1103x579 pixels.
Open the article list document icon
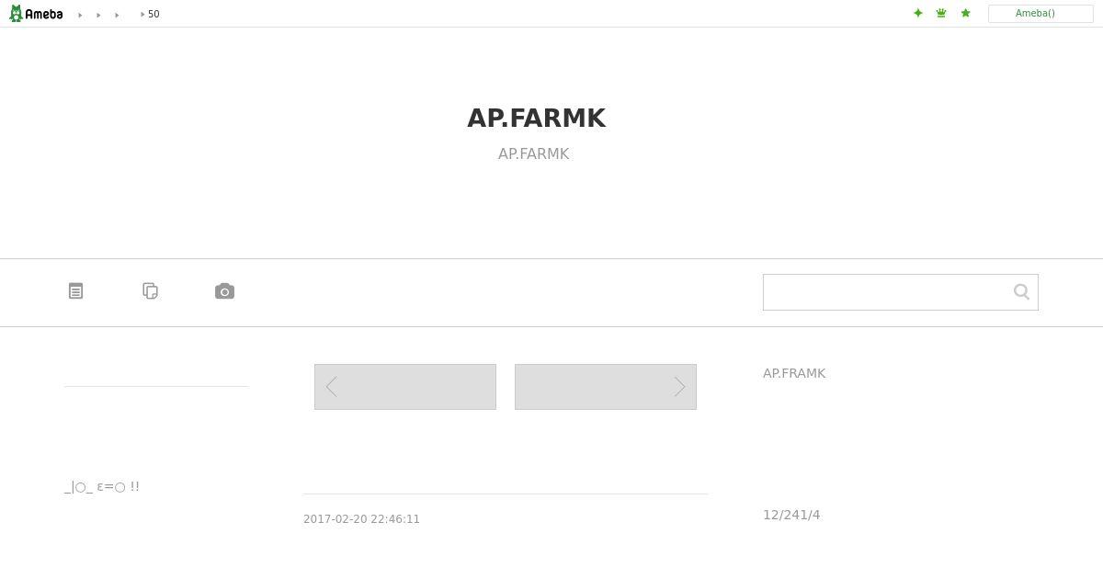(x=76, y=290)
